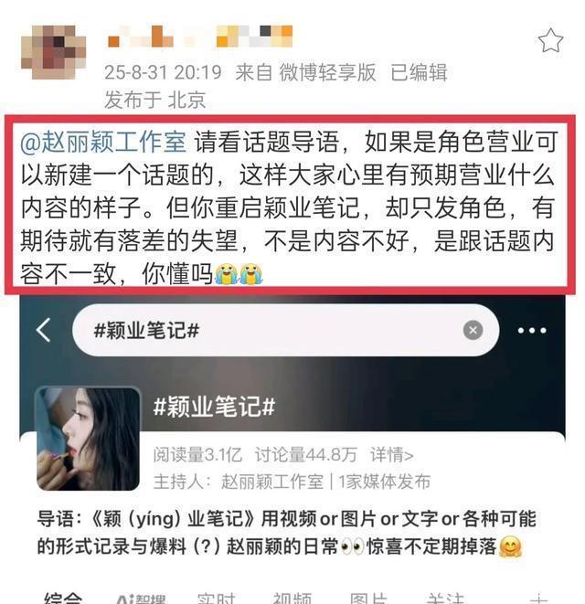Viewport: 585px width, 604px height.
Task: Go back using the left chevron arrow
Action: pyautogui.click(x=44, y=330)
